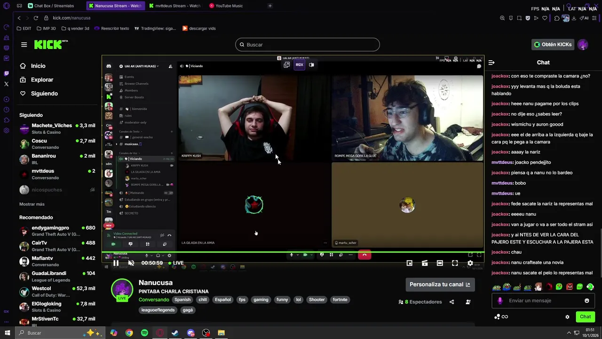Open browser zoom magnifier icon
Screen dimensions: 602x339
click(502, 18)
